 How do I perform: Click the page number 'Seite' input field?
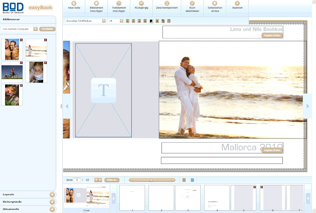(x=77, y=180)
